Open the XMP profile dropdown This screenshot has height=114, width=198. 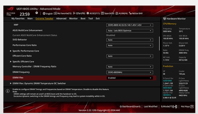[x=130, y=25]
